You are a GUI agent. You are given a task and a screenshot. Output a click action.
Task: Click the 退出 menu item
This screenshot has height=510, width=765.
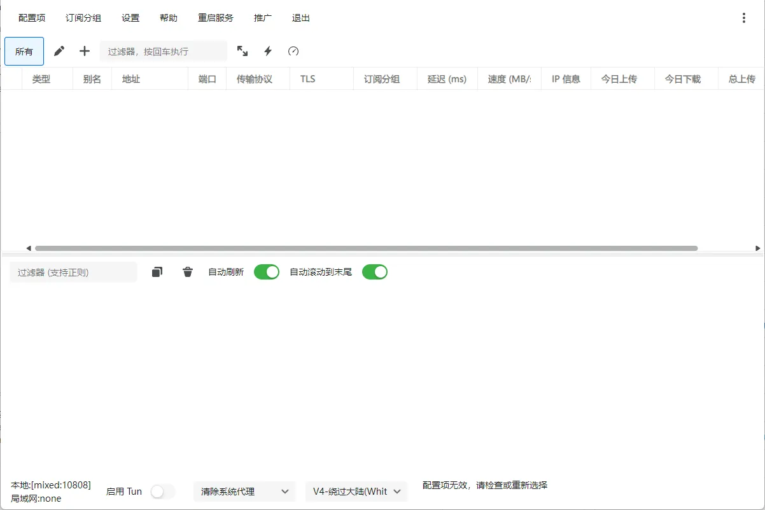click(301, 18)
